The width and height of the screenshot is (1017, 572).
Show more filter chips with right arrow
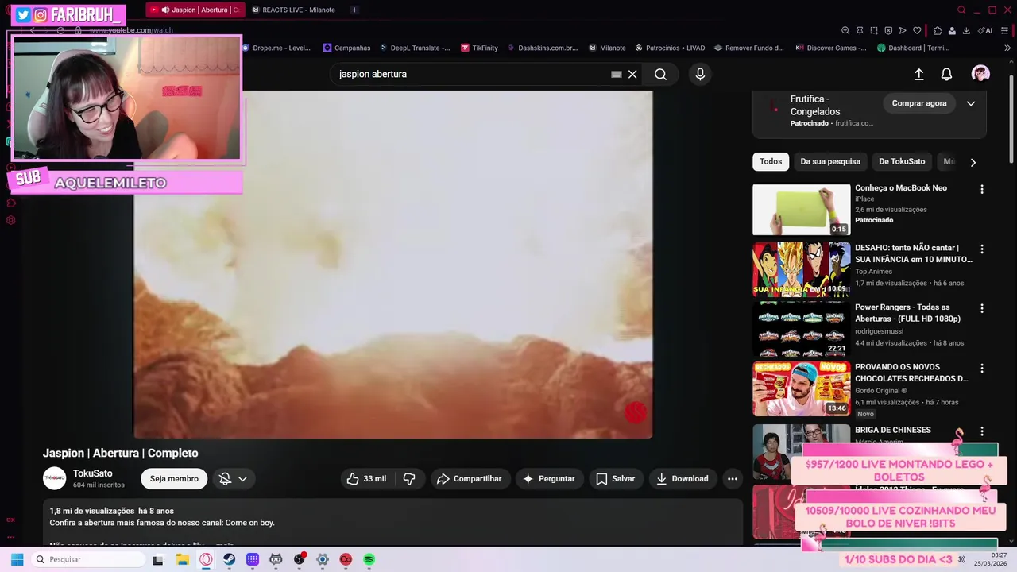point(973,162)
